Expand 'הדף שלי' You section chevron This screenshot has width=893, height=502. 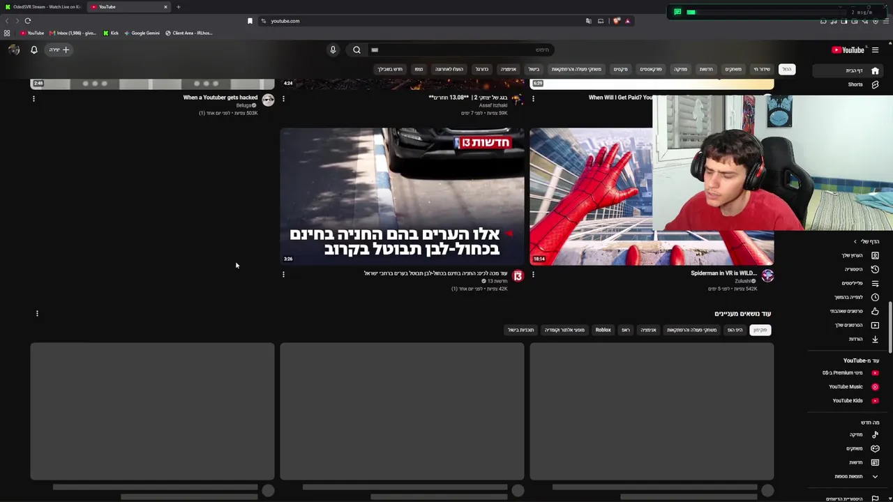[x=855, y=241]
